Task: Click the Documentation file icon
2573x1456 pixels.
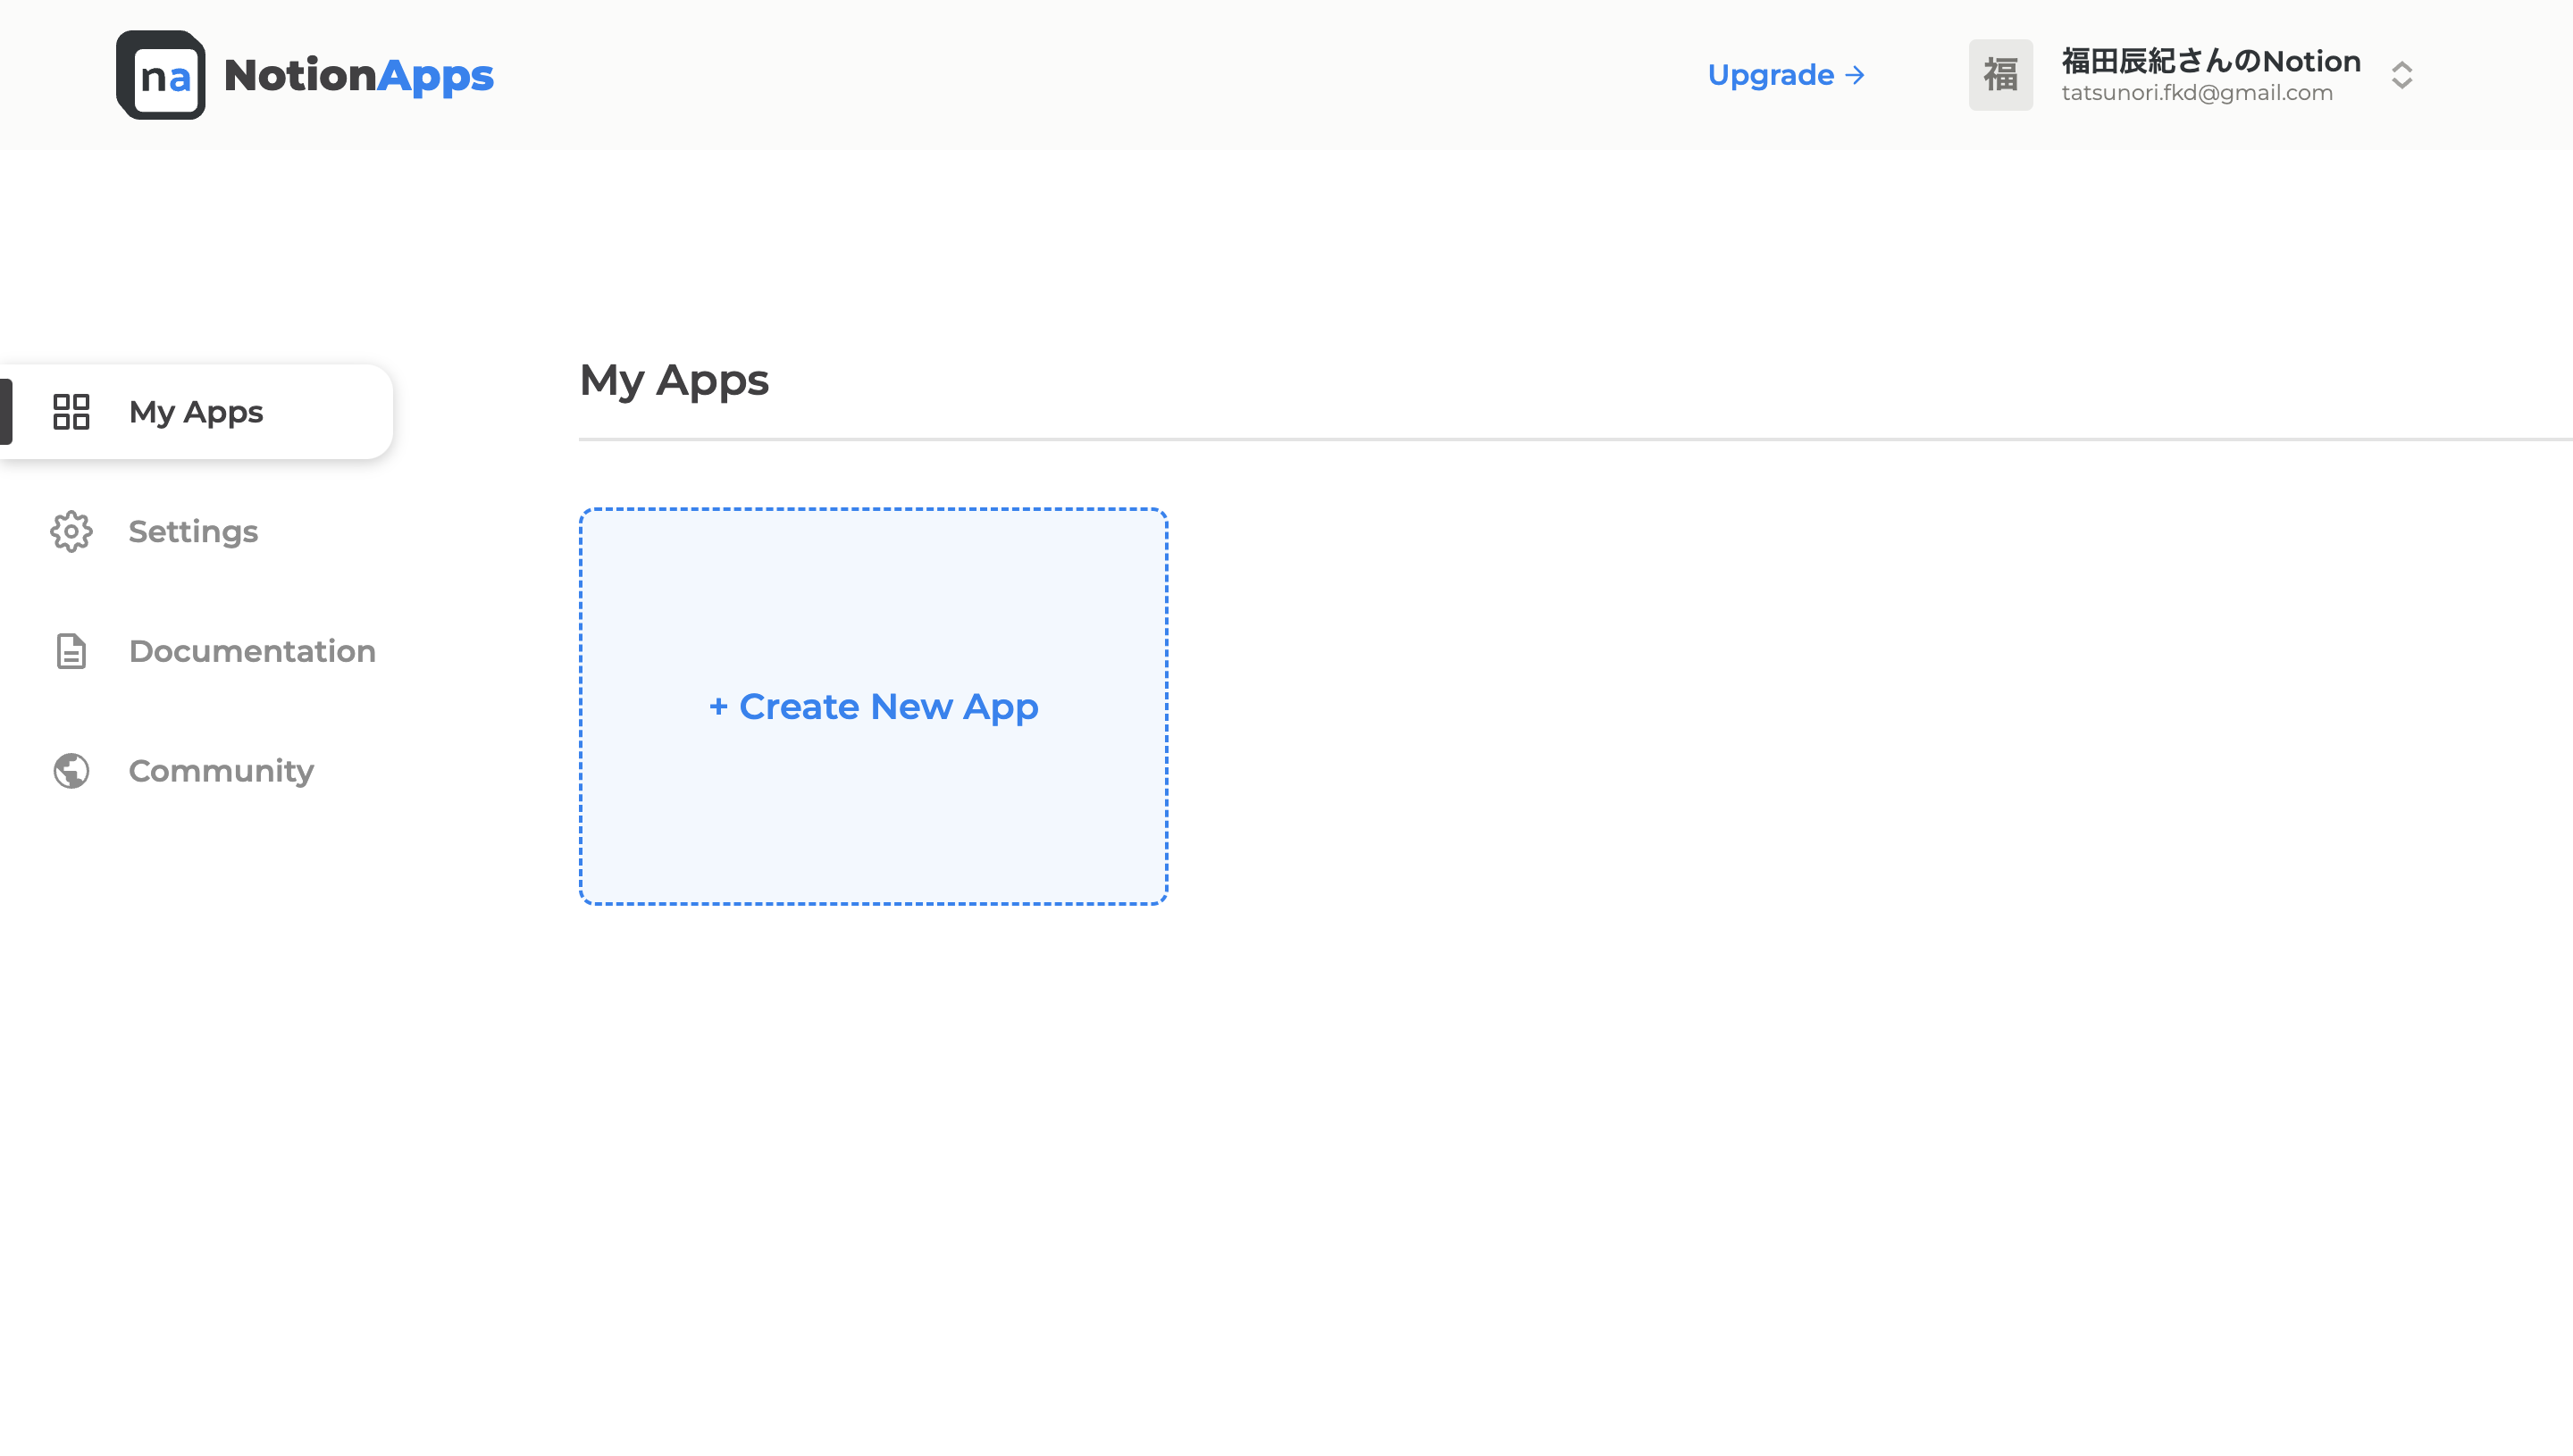Action: pyautogui.click(x=71, y=651)
